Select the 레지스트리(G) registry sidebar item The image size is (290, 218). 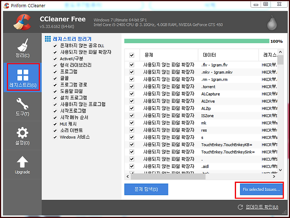[x=23, y=77]
